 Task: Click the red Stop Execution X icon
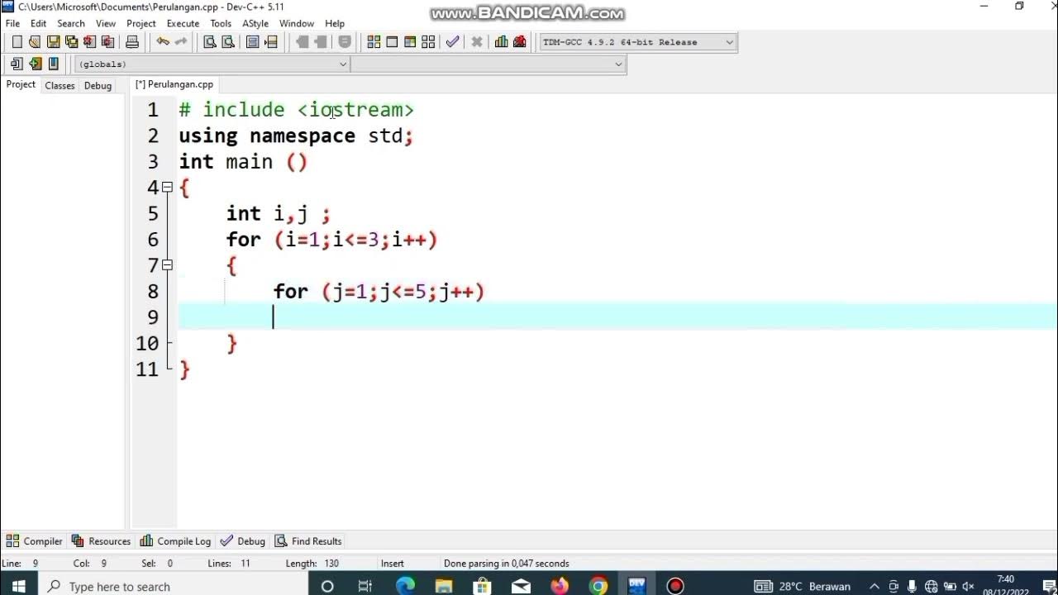tap(477, 42)
